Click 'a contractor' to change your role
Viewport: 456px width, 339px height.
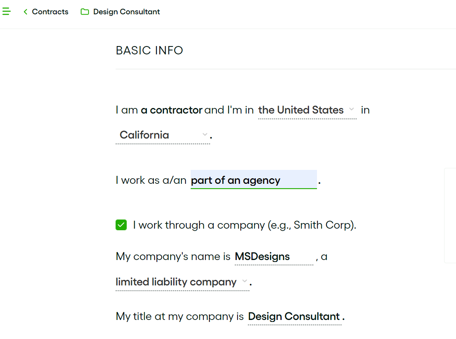click(x=171, y=110)
